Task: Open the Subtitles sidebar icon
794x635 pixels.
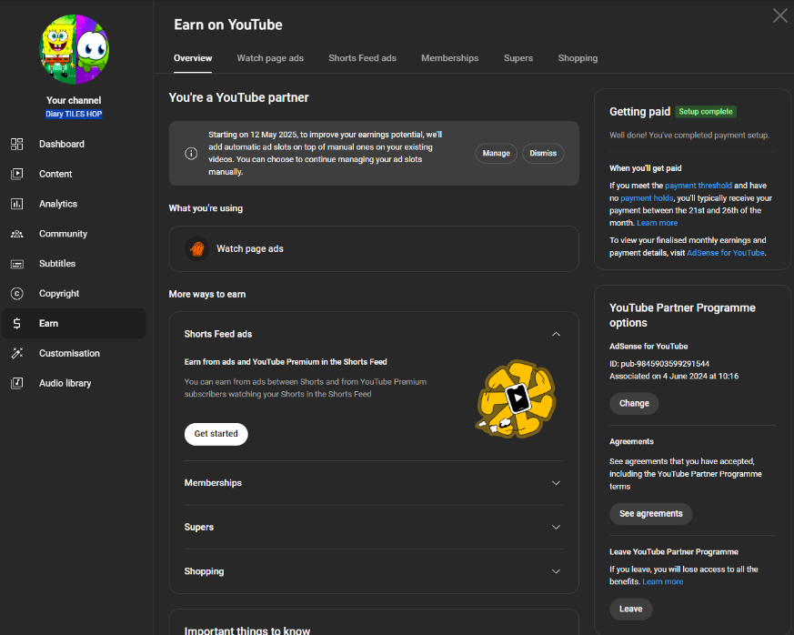Action: pyautogui.click(x=16, y=264)
